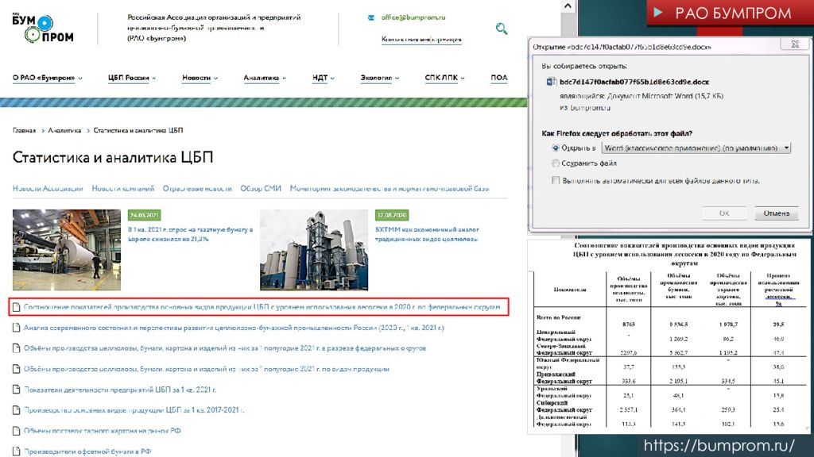Open 'Показатели деятельности предприятий ЦБП' link
The width and height of the screenshot is (814, 457).
pos(120,390)
